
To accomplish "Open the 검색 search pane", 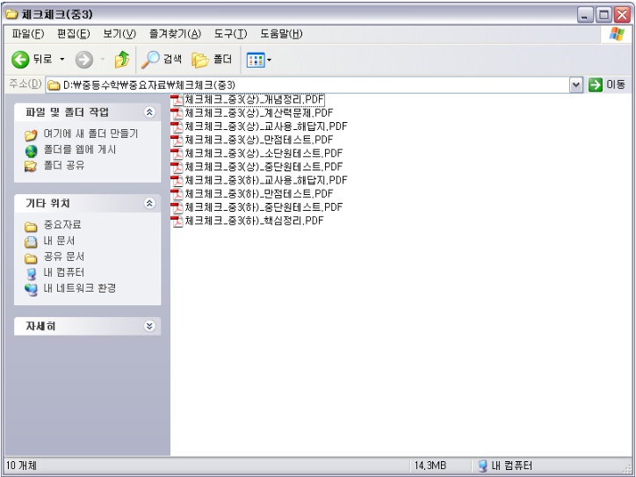I will tap(162, 60).
